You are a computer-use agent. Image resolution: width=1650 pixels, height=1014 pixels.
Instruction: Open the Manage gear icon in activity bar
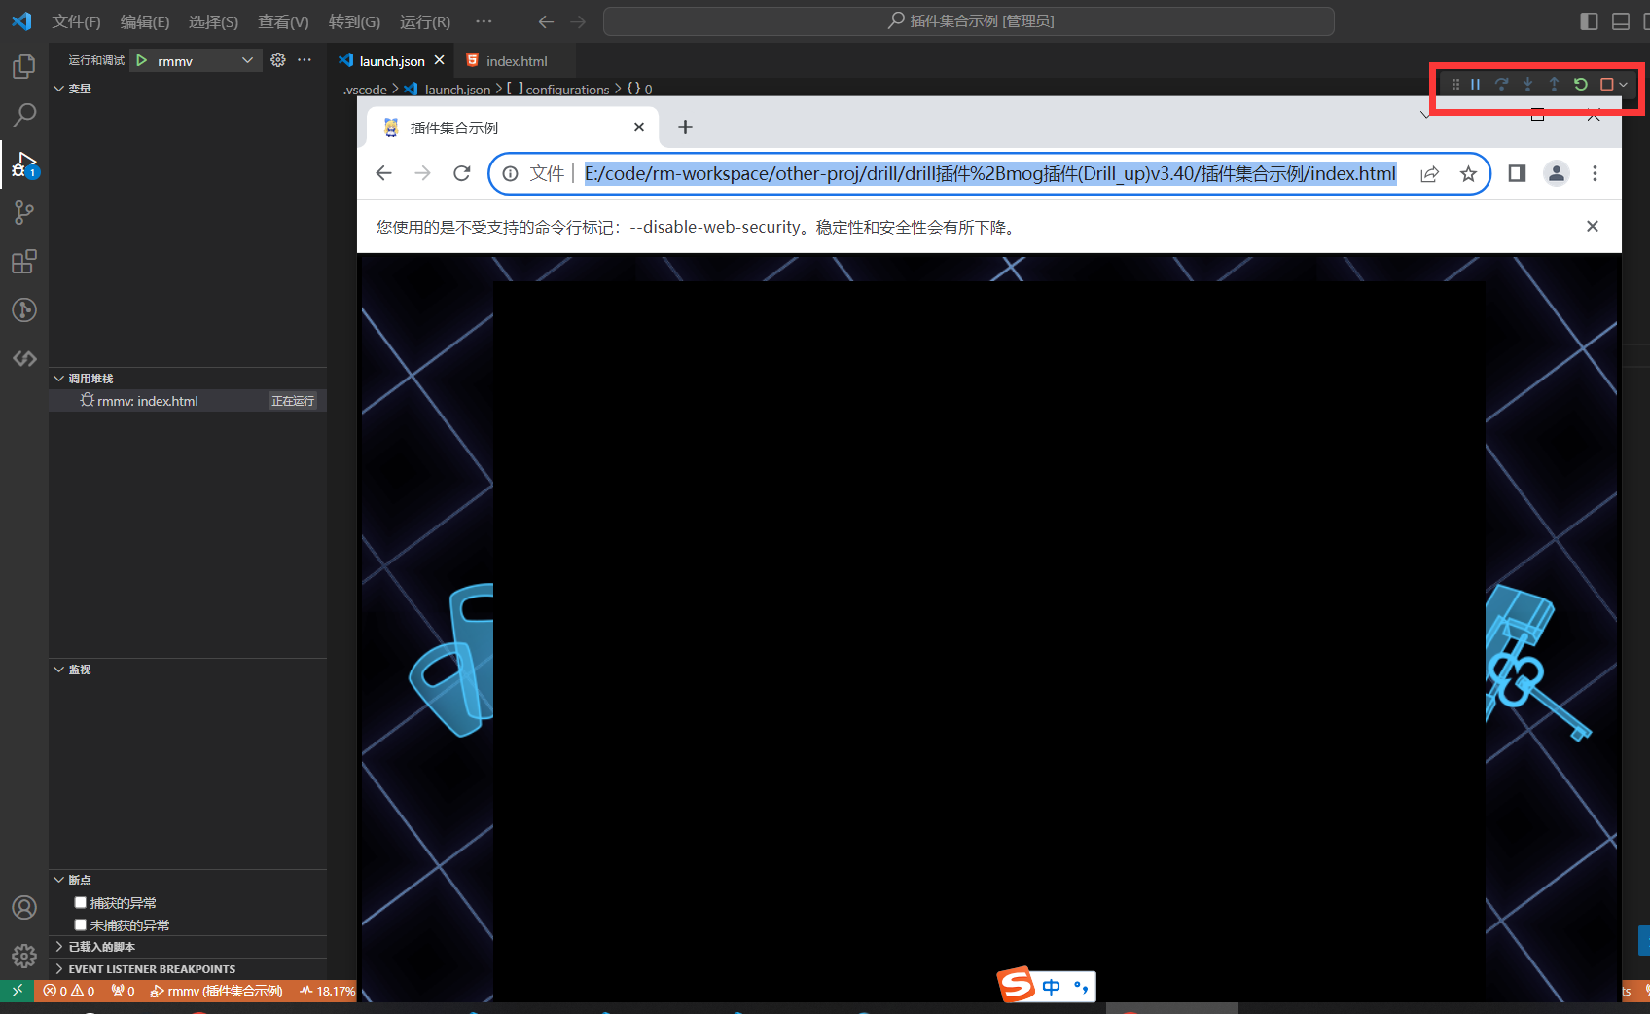pyautogui.click(x=24, y=956)
